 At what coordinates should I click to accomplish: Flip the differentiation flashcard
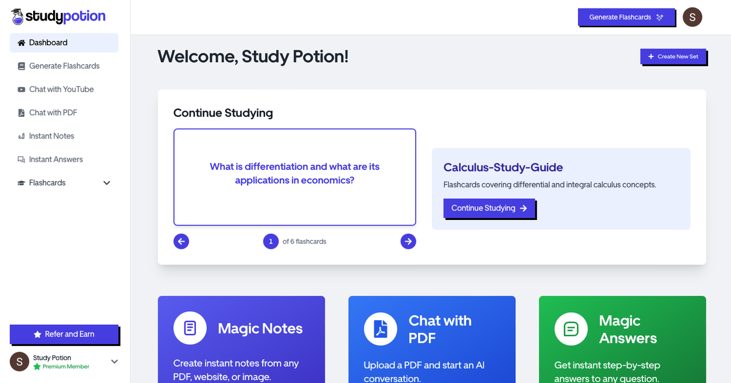[x=295, y=177]
